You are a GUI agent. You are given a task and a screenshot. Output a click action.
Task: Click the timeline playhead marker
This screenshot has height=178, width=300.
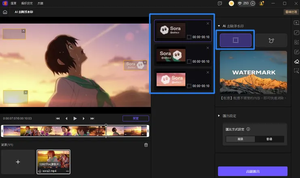(106, 126)
